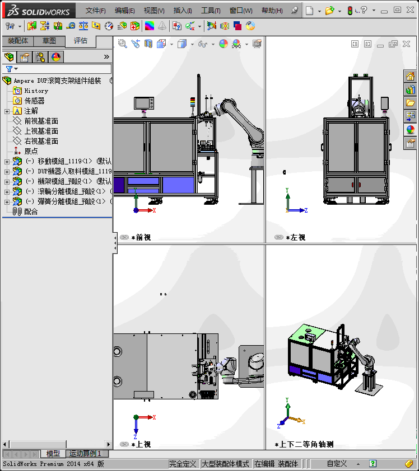
Task: Click the Zoom to Area magnifier
Action: point(123,44)
